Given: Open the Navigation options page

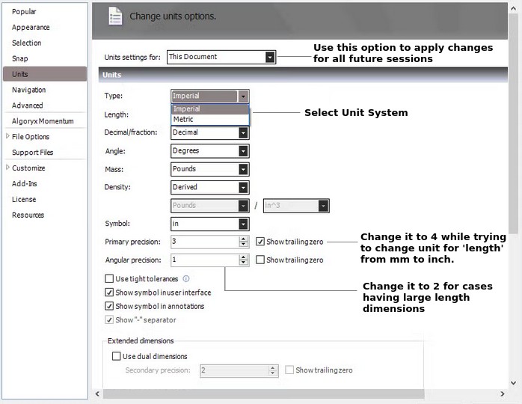Looking at the screenshot, I should [x=28, y=90].
